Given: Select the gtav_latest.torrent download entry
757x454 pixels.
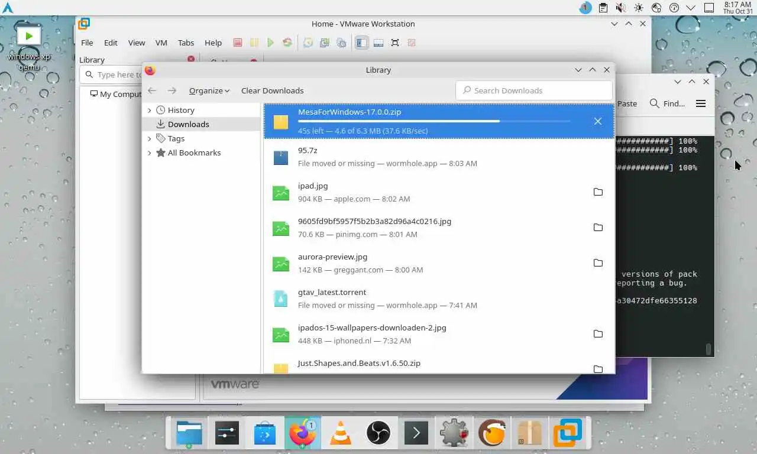Looking at the screenshot, I should point(439,299).
